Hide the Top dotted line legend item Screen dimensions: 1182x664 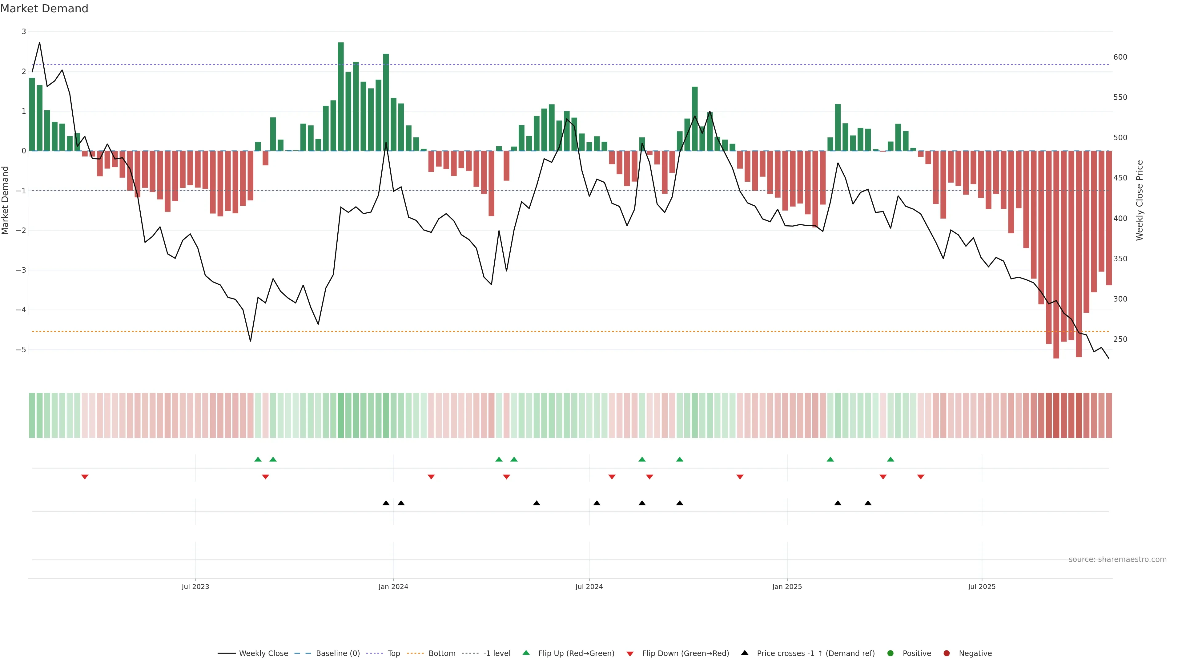click(393, 653)
